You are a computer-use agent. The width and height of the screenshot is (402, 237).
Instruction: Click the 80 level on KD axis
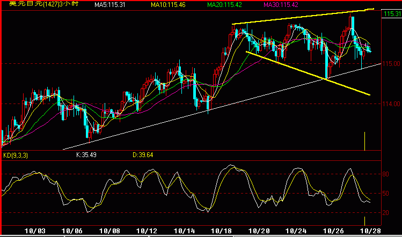click(x=385, y=174)
